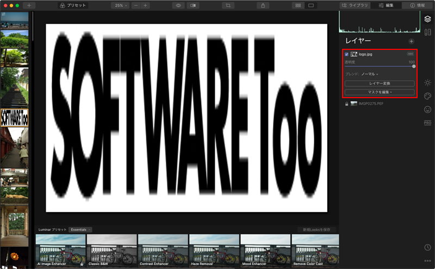Apply the Classic B&W preset
The image size is (435, 269).
[x=112, y=251]
